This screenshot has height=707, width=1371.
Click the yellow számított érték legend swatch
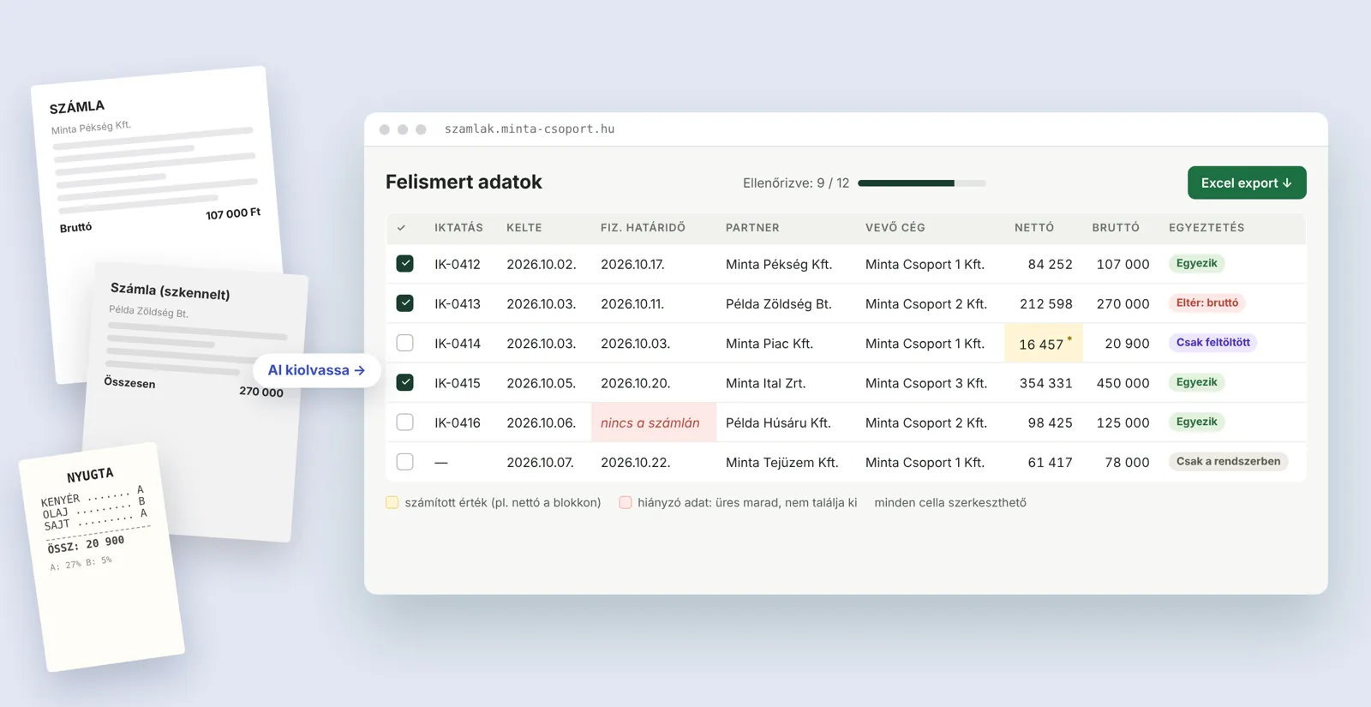point(392,502)
